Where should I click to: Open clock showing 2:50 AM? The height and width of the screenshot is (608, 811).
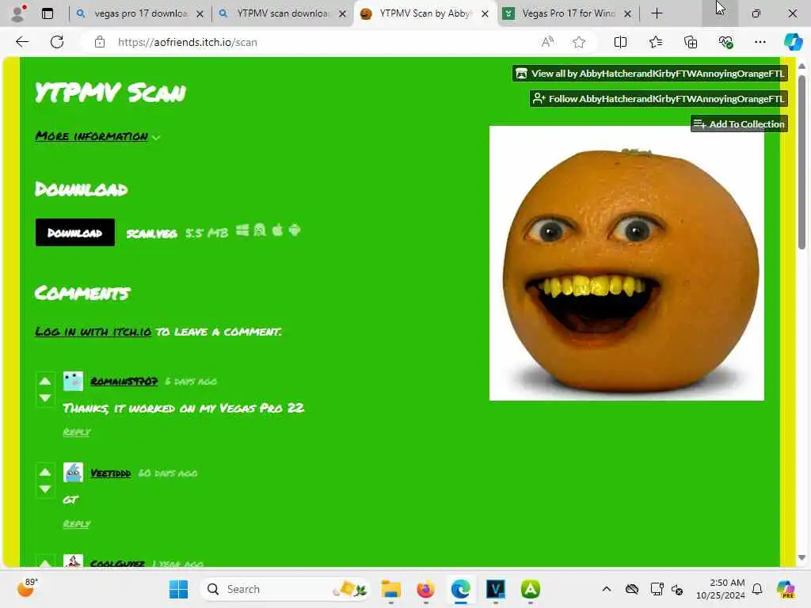720,589
